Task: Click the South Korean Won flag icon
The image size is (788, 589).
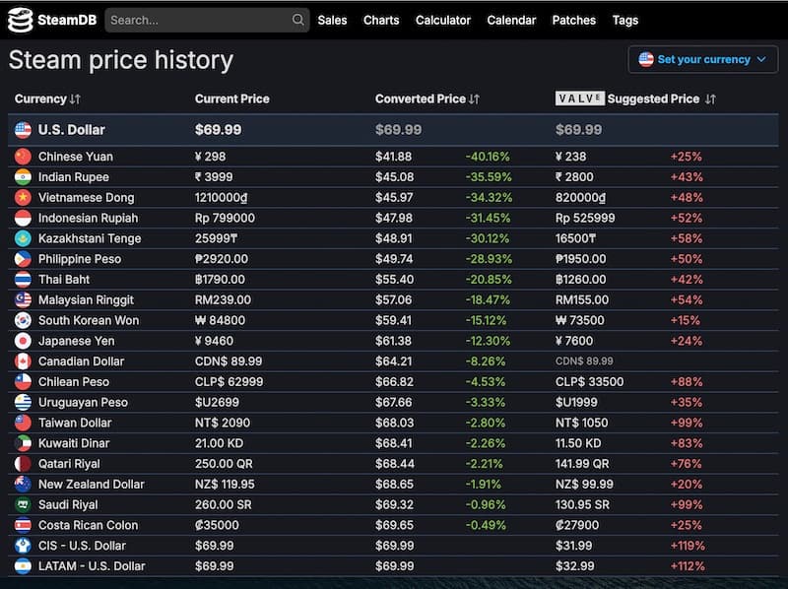Action: click(23, 320)
